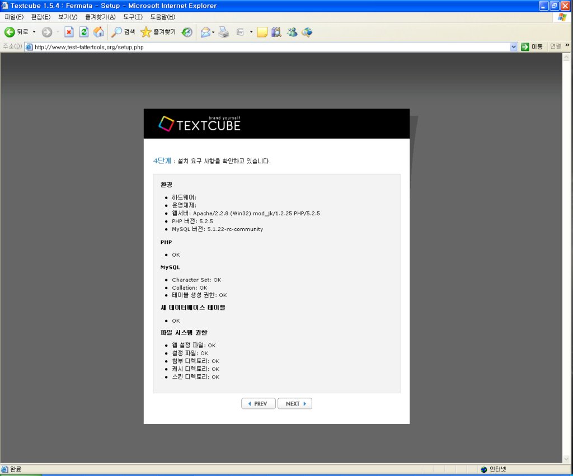Open the 편집(E) menu

pos(40,17)
